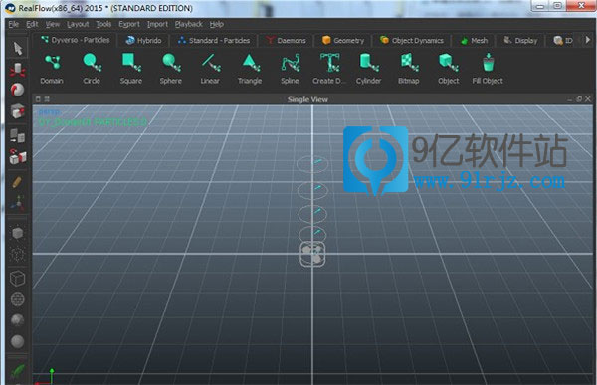Open the View menu
597x385 pixels.
click(53, 24)
